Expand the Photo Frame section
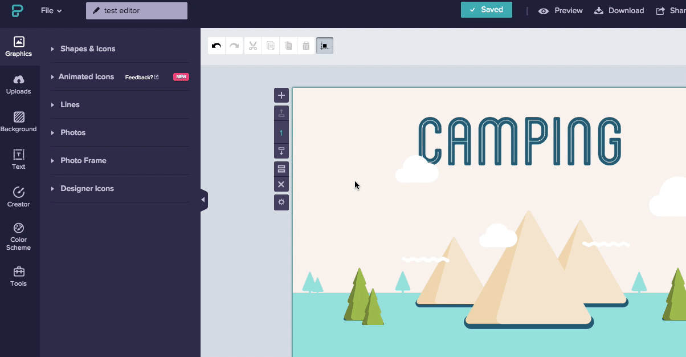 coord(120,160)
